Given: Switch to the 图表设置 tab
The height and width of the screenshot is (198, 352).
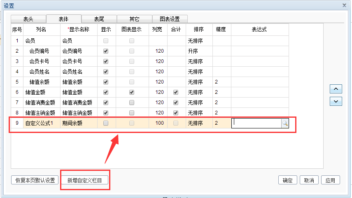Looking at the screenshot, I should pyautogui.click(x=170, y=19).
